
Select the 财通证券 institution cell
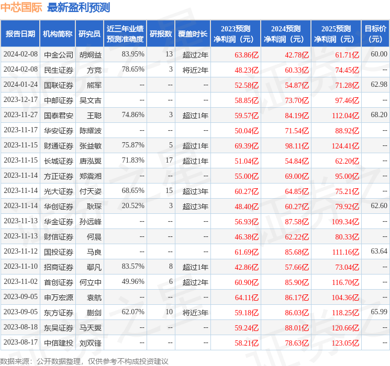(59, 146)
